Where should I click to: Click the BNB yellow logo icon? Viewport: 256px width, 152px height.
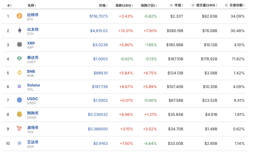coord(19,73)
